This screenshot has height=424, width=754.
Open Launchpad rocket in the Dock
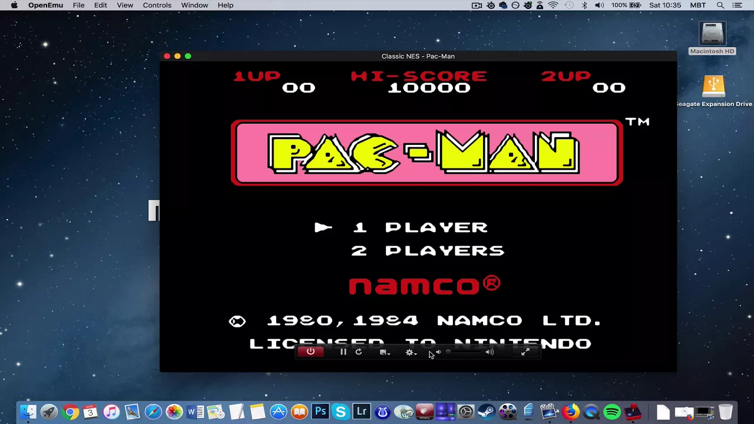[x=49, y=412]
